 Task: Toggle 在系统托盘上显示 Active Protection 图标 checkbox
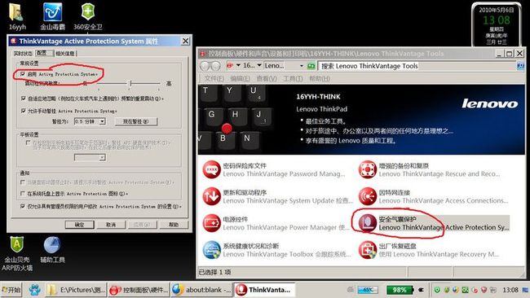point(23,194)
